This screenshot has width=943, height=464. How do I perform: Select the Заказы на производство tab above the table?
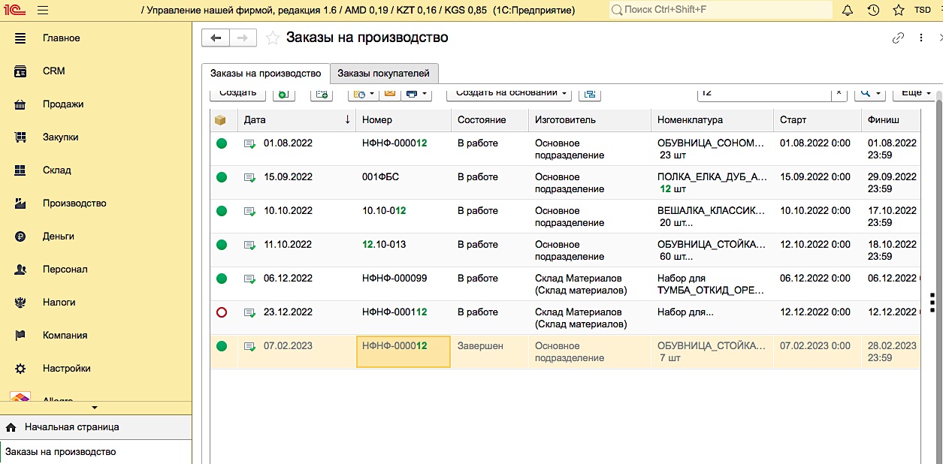point(266,74)
